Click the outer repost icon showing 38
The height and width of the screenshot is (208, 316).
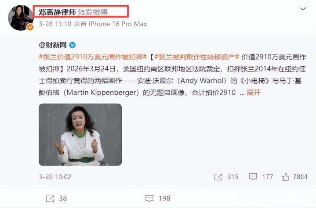50,199
